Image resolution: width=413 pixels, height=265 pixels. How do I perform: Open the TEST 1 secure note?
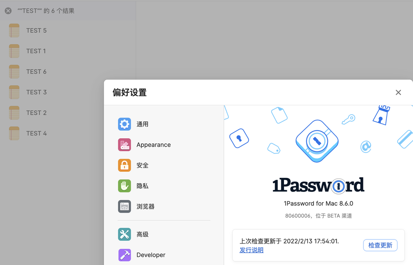(36, 51)
